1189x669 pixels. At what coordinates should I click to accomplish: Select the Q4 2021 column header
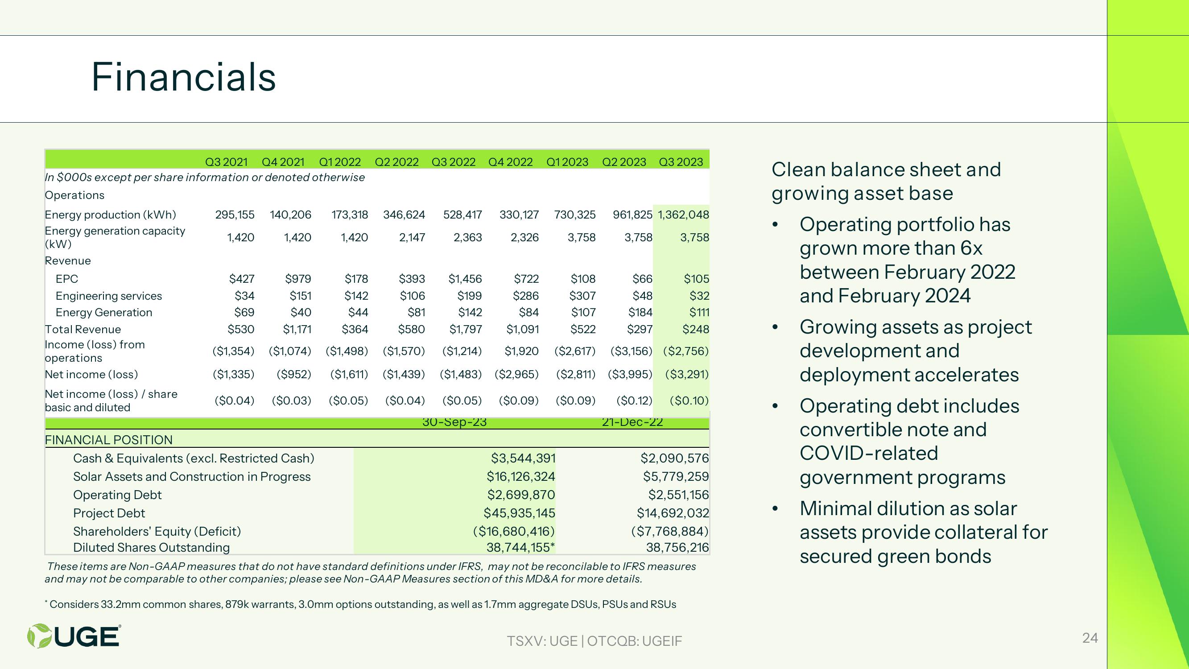pos(283,162)
